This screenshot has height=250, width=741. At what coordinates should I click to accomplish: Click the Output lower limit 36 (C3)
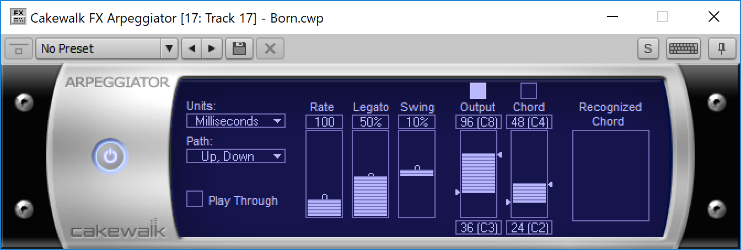(478, 227)
